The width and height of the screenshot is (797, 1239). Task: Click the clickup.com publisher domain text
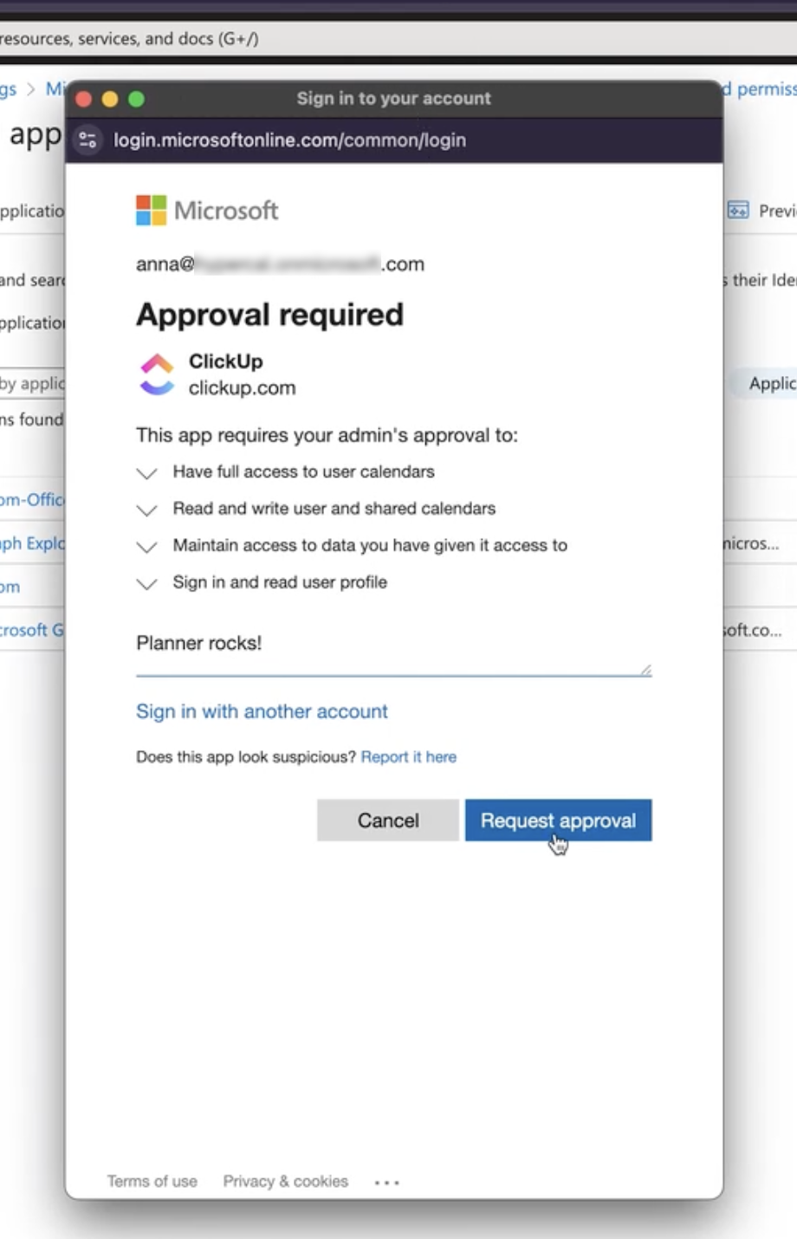coord(243,388)
